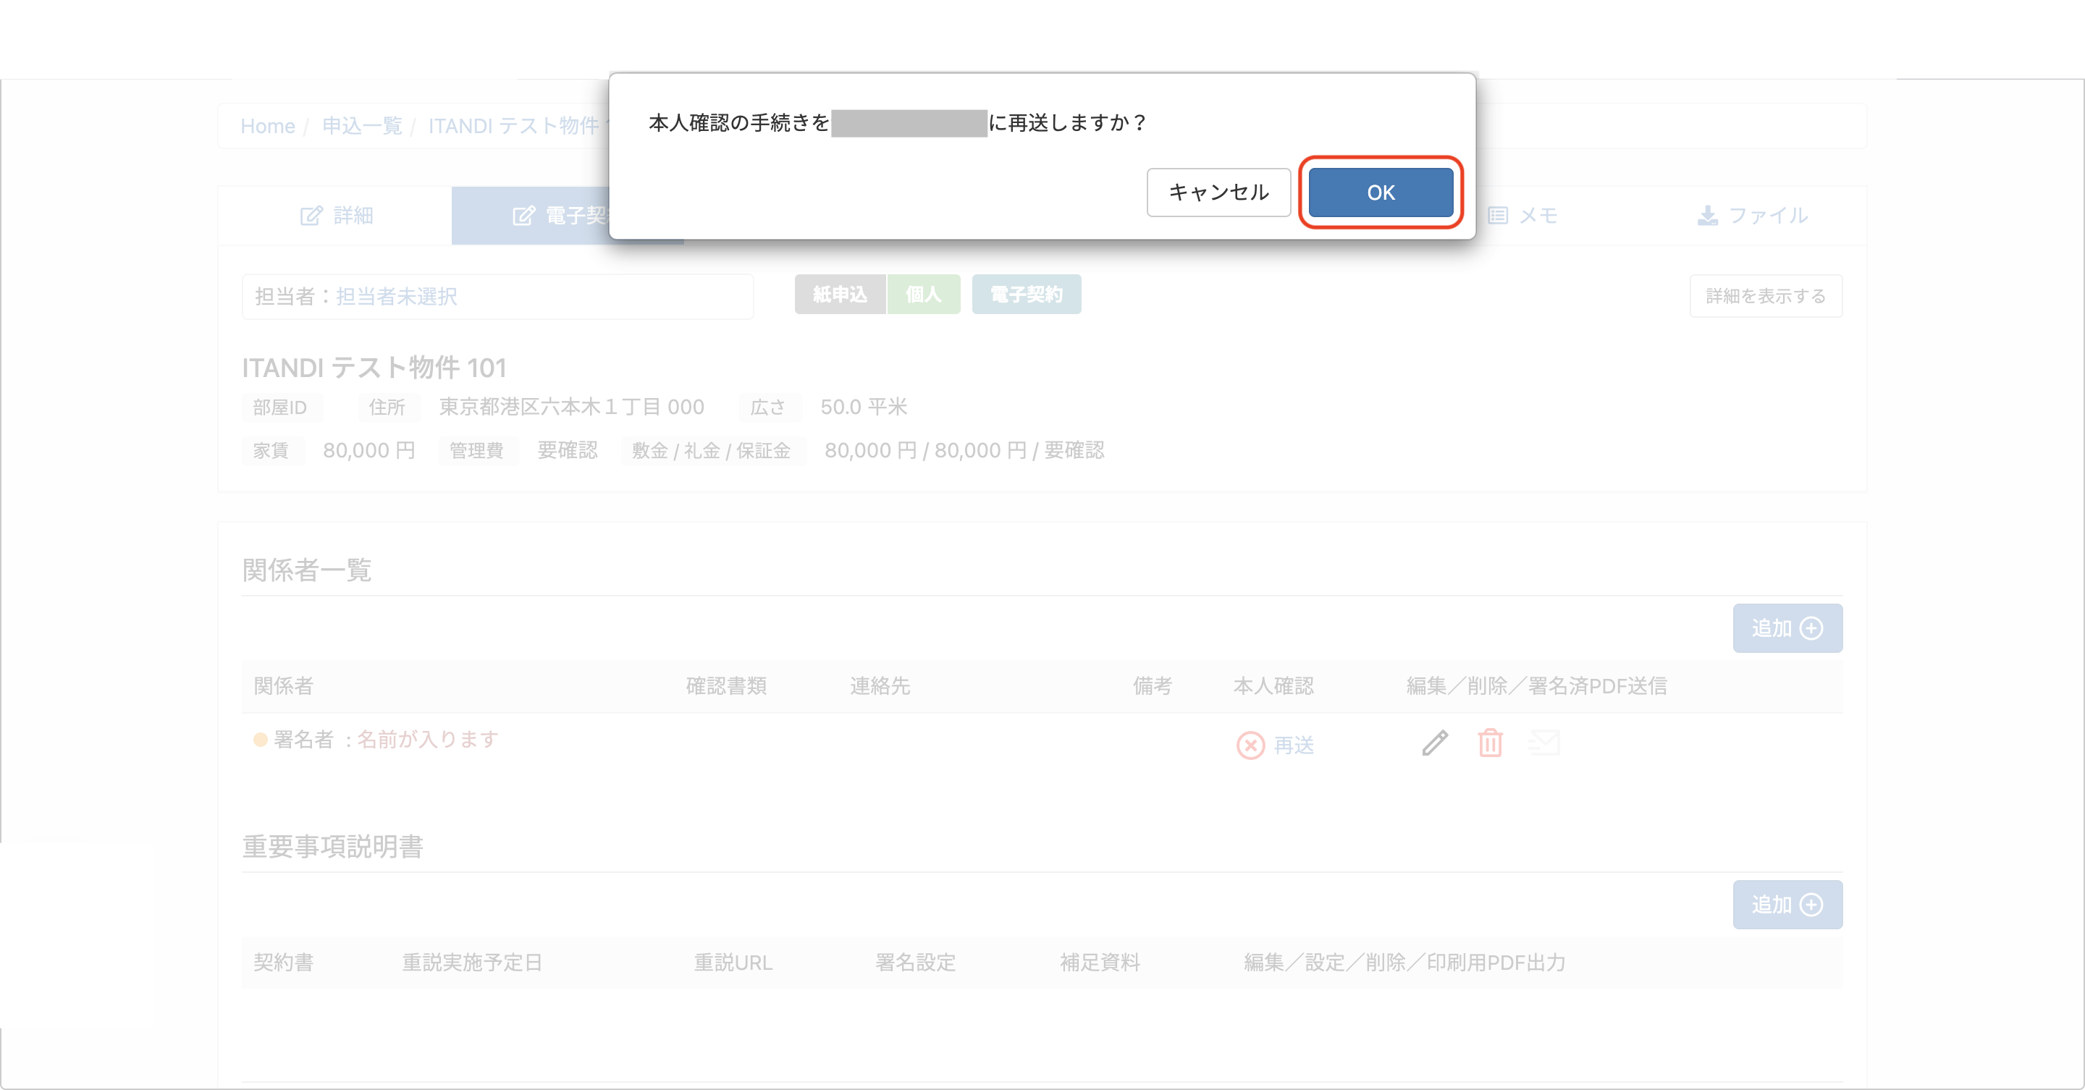
Task: Click the ITANDI テスト物件 101 title
Action: point(374,368)
